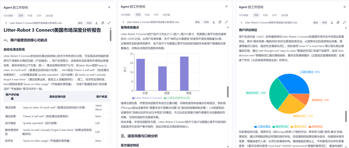
Task: Click scrollbar thumb in feedback table panel
Action: point(111,36)
